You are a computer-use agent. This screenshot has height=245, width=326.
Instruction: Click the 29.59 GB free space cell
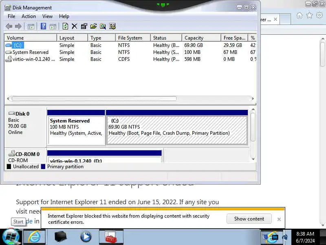pos(233,45)
